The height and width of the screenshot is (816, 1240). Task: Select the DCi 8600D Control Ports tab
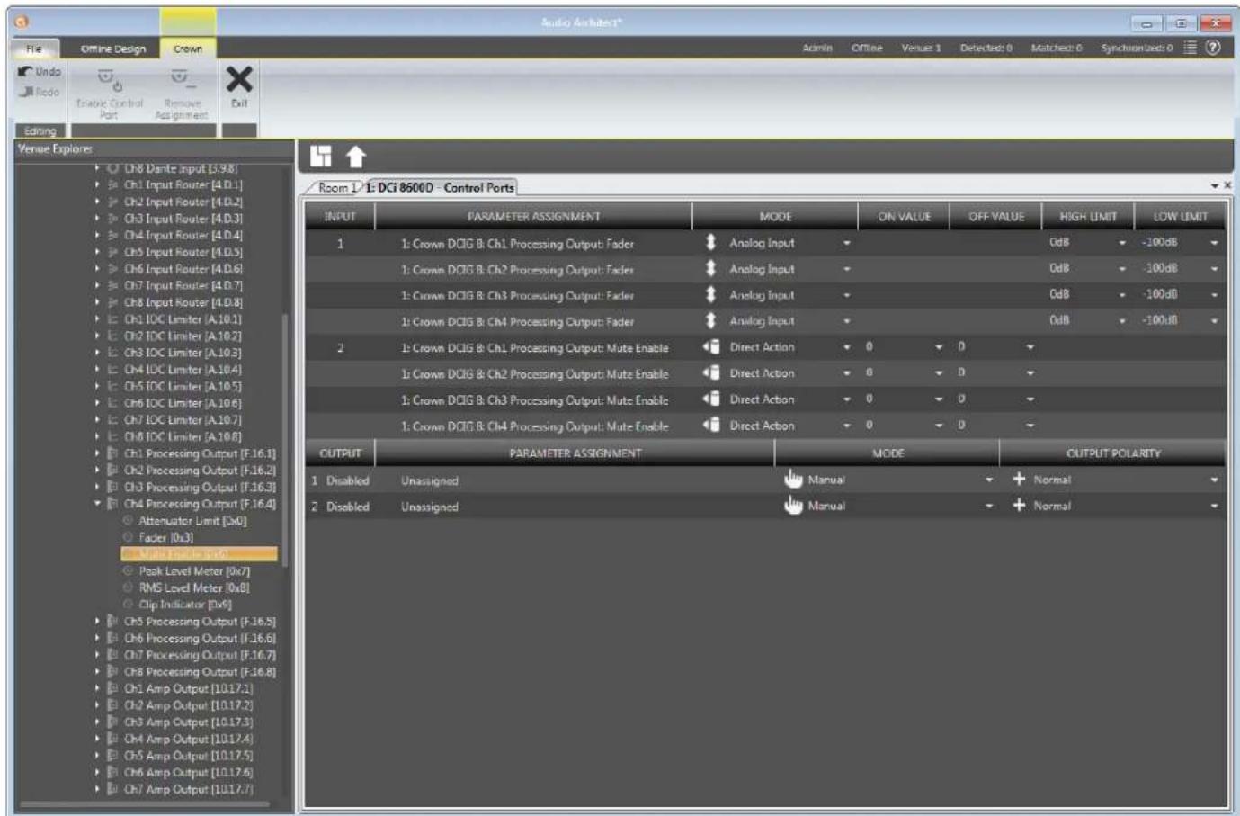440,187
